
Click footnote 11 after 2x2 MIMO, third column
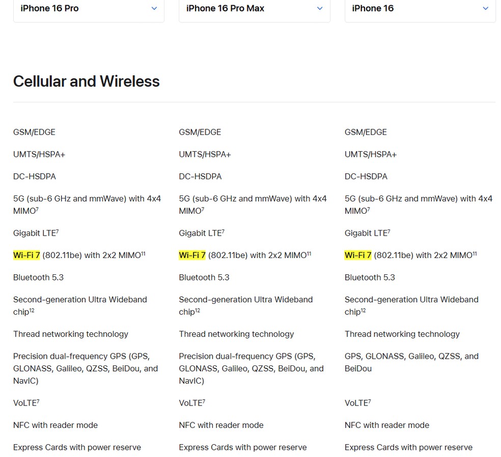pyautogui.click(x=475, y=253)
